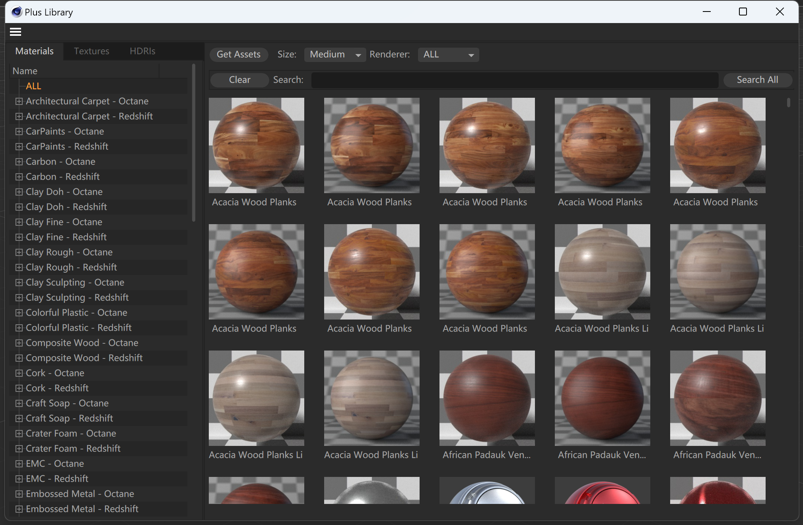Switch to the HDRIs tab
Viewport: 803px width, 525px height.
coord(142,51)
